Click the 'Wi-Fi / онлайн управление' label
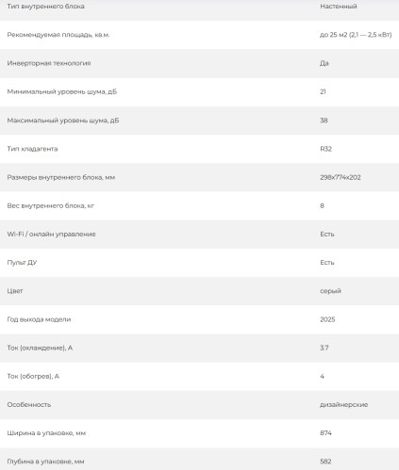This screenshot has height=470, width=399. coord(51,235)
